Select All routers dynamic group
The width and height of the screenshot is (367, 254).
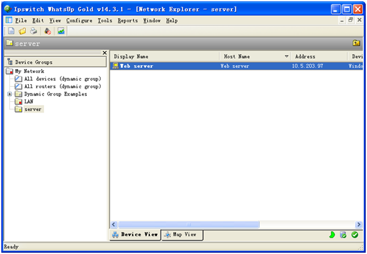[62, 86]
